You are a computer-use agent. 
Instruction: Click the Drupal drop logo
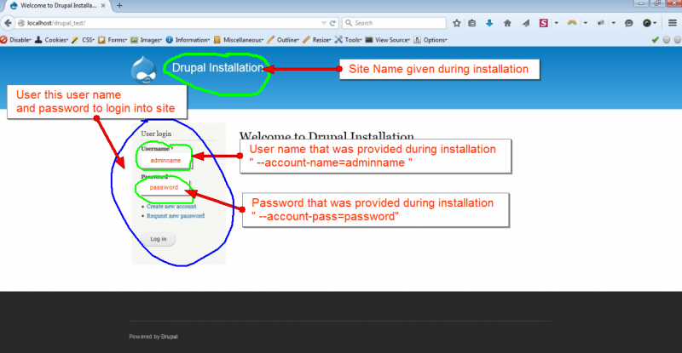[x=143, y=70]
